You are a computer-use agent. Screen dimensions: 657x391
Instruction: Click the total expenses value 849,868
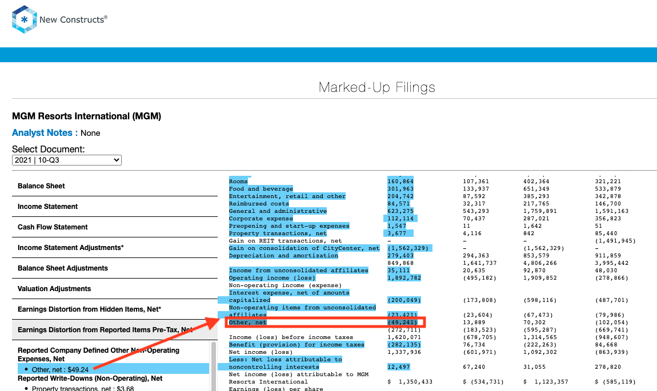400,263
